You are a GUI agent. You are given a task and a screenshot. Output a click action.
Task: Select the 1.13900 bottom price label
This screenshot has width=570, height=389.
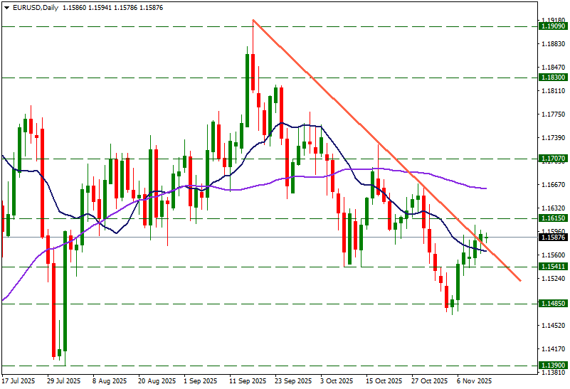553,366
